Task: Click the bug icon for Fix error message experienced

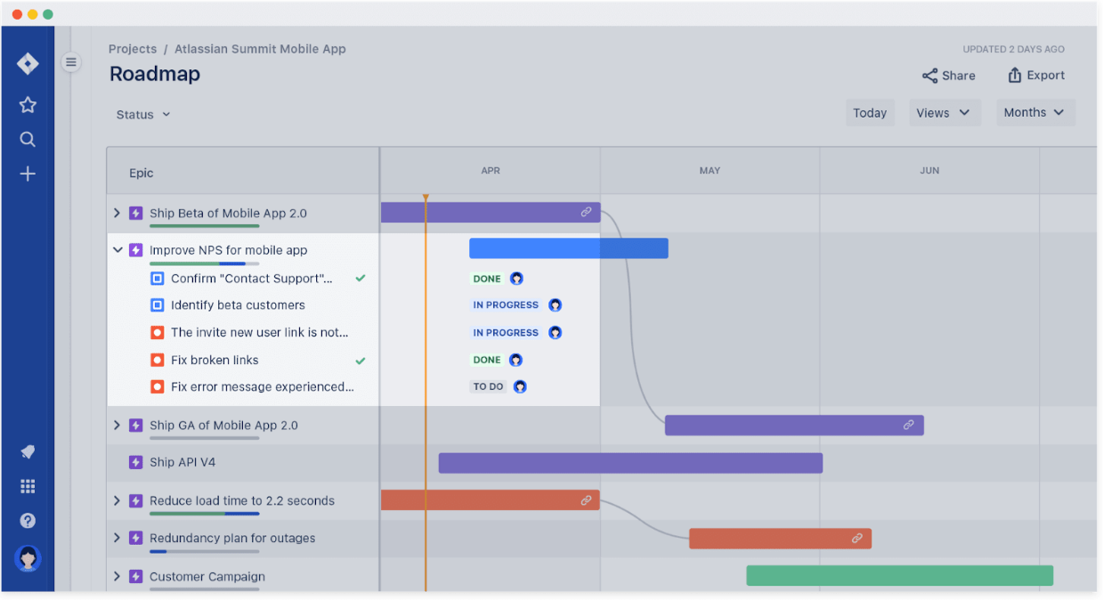Action: (158, 387)
